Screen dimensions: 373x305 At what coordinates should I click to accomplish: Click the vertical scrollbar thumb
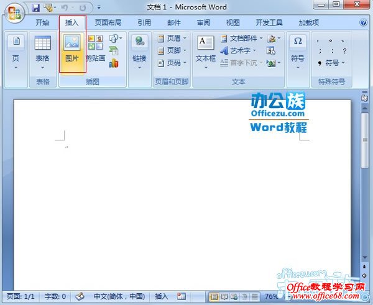364,140
